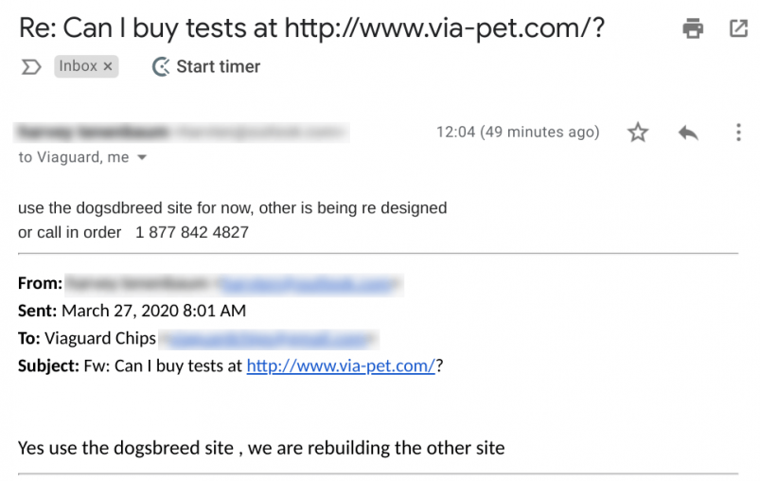
Task: Reply using the arrow icon
Action: click(x=688, y=133)
